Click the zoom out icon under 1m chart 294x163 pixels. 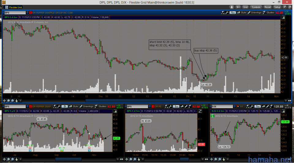point(135,159)
